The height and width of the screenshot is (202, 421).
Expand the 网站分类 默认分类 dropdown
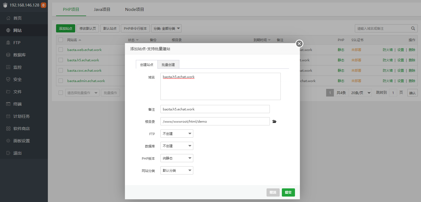[x=177, y=171]
